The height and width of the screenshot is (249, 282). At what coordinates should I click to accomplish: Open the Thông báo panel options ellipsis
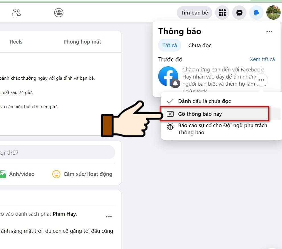269,32
